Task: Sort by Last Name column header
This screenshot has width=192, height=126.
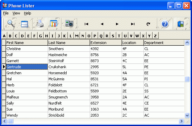Action: (69, 43)
